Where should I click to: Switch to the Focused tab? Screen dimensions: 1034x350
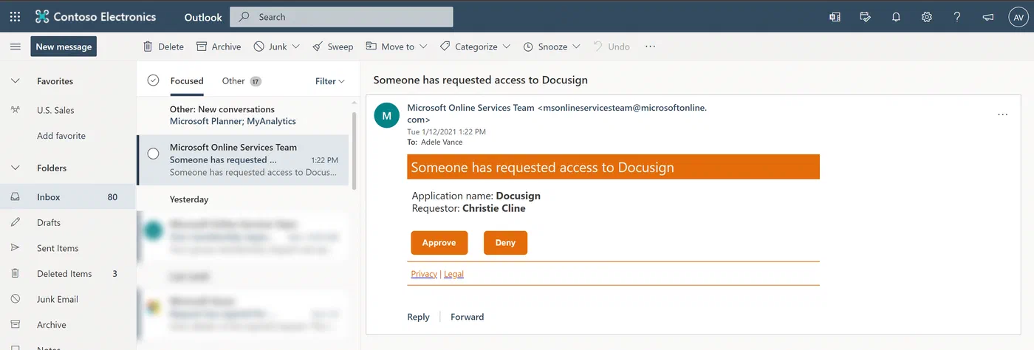click(187, 81)
